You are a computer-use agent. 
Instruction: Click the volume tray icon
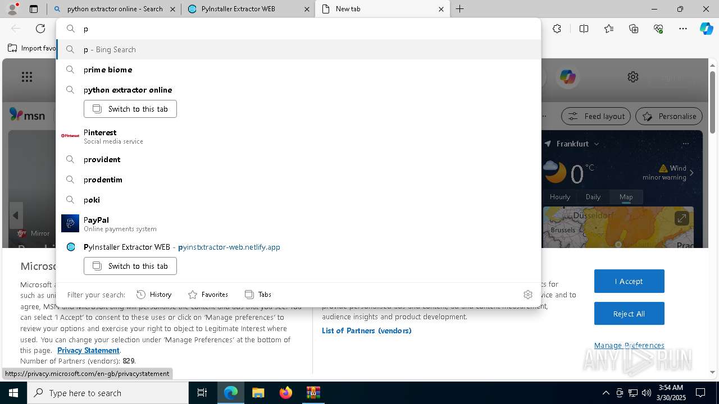point(647,393)
